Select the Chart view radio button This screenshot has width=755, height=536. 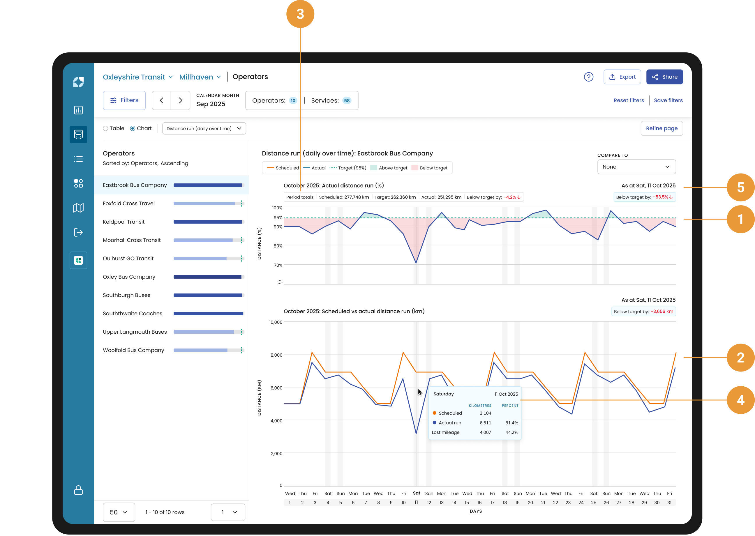(x=133, y=128)
